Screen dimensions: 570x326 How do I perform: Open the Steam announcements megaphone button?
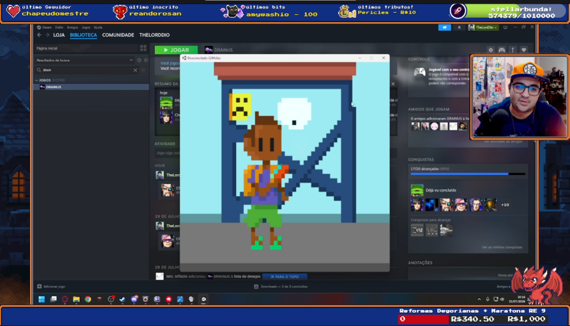(444, 27)
